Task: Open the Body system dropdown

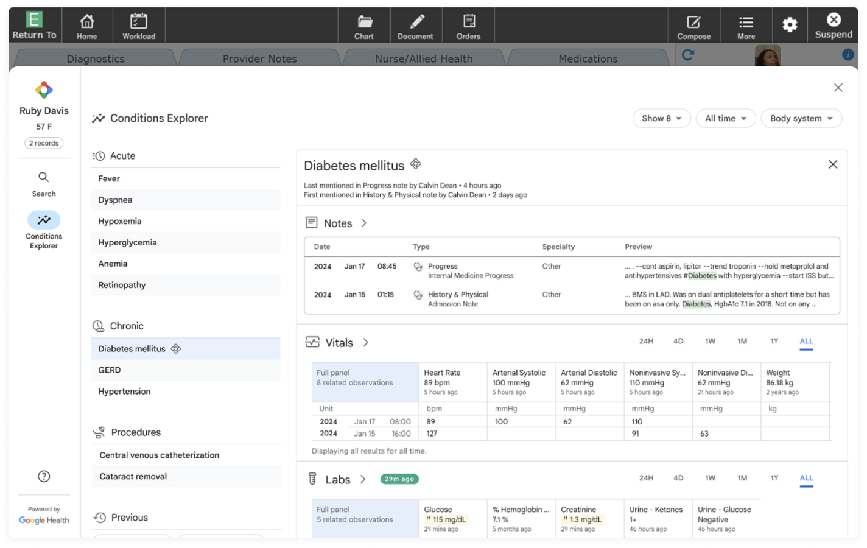Action: tap(801, 118)
